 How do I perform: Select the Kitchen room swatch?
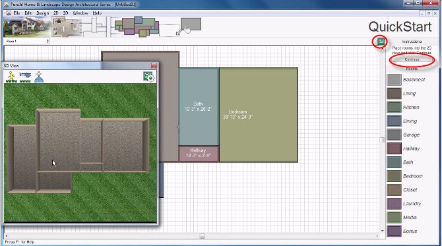coord(394,108)
